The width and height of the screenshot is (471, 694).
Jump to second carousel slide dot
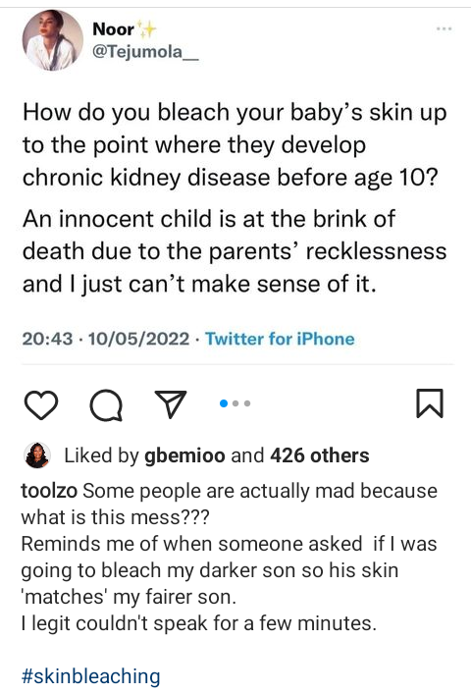235,403
